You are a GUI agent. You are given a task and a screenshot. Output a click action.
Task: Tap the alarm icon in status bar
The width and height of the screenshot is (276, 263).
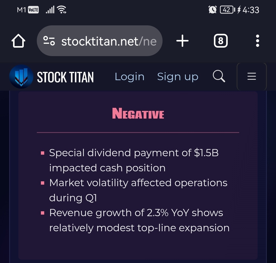(x=212, y=10)
